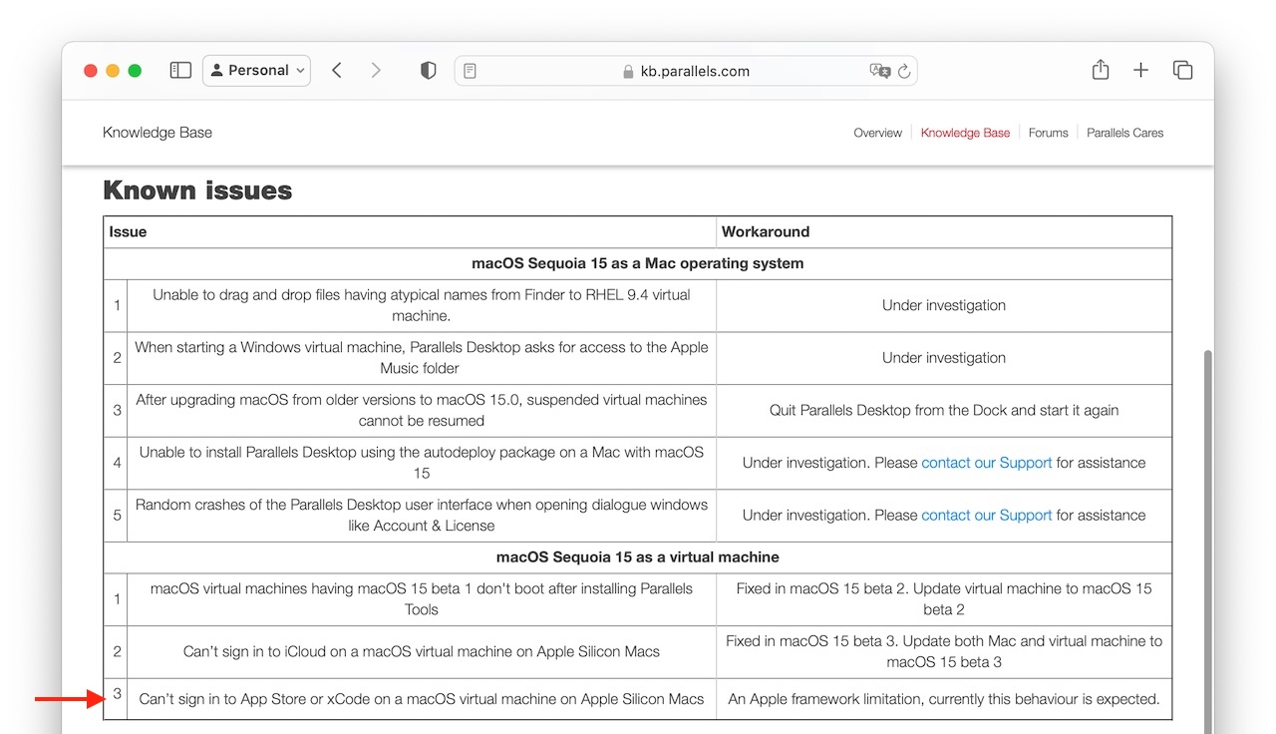Click 'Can't sign in to iCloud' issue

[422, 651]
